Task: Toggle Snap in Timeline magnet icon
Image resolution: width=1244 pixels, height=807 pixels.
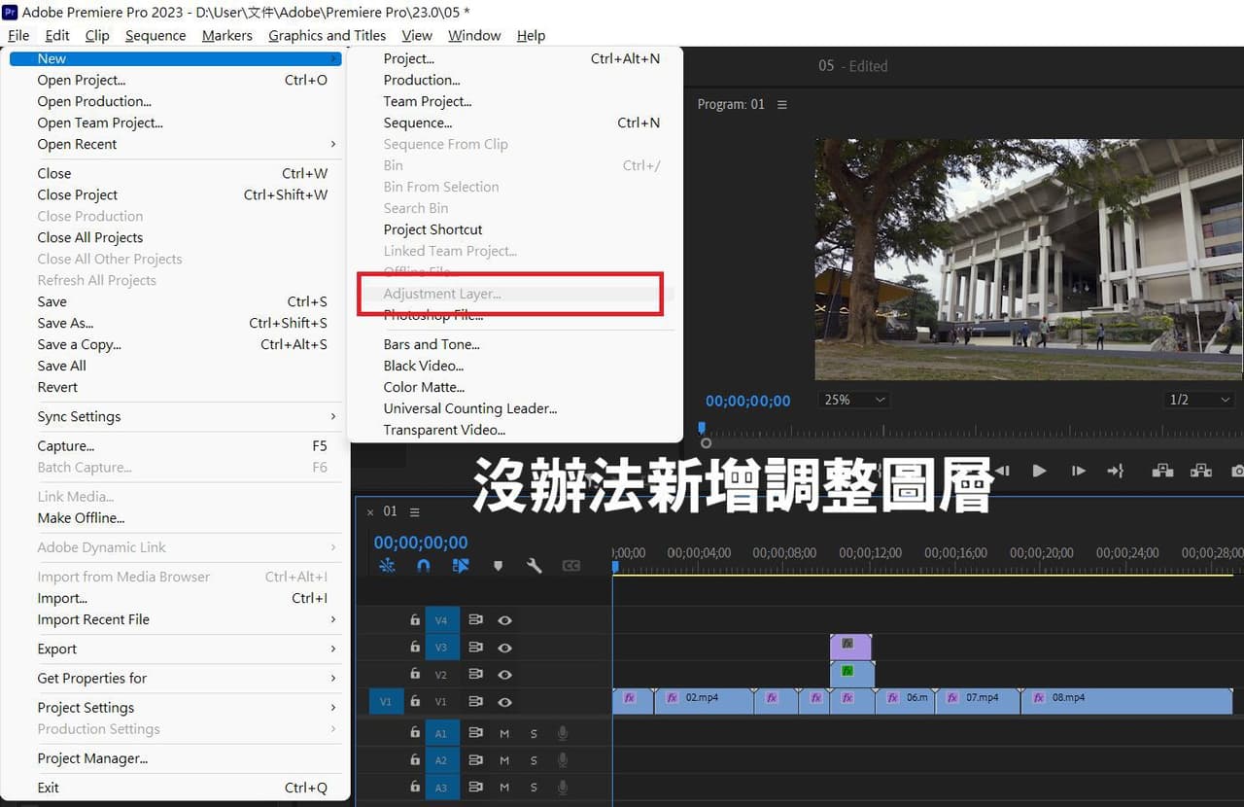Action: [x=423, y=565]
